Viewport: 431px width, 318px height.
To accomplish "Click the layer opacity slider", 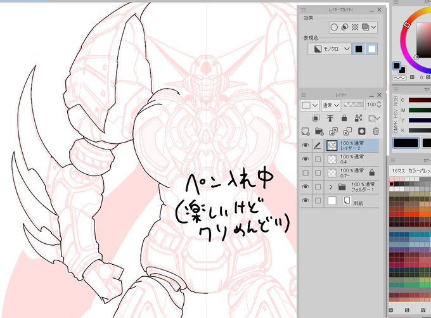I will tap(354, 105).
